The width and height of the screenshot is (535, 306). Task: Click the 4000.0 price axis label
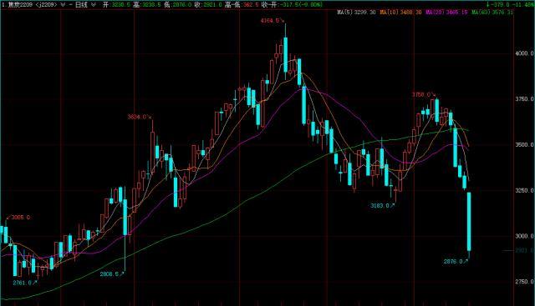coord(524,53)
